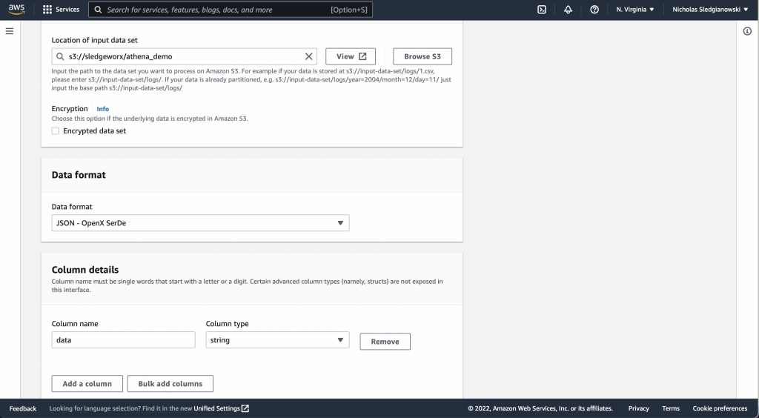
Task: Remove the data column
Action: click(385, 342)
